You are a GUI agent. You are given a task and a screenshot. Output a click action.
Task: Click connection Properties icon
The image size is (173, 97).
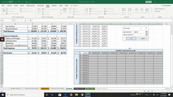click(x=43, y=12)
